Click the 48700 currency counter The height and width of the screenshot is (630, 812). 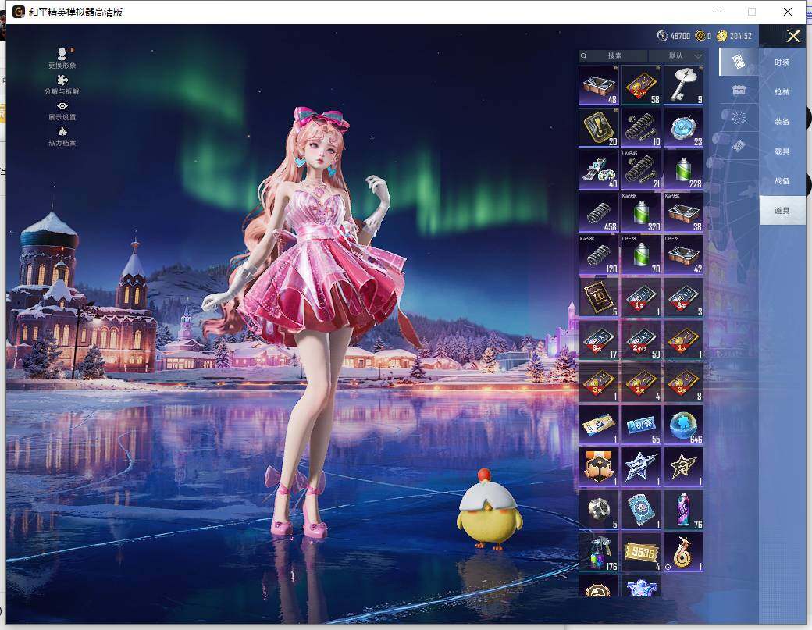[674, 36]
